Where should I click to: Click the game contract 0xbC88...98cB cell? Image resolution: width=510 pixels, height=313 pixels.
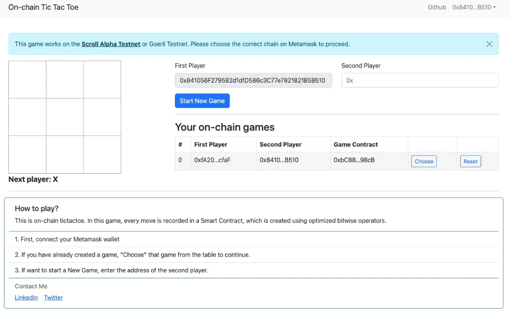[x=354, y=160]
